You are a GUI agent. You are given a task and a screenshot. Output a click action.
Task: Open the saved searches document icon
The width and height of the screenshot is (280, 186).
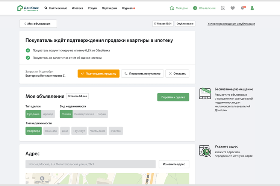(x=223, y=8)
